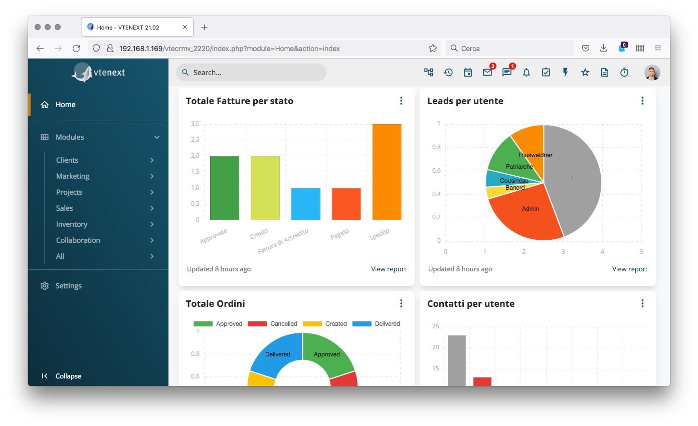Image resolution: width=698 pixels, height=426 pixels.
Task: Open the chat conversations icon
Action: click(x=506, y=73)
